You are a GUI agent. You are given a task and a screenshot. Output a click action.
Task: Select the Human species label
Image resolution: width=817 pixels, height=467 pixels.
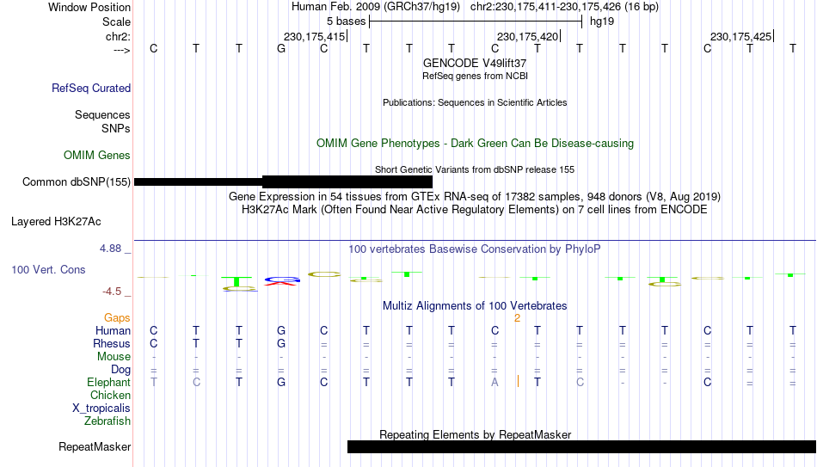click(x=113, y=330)
